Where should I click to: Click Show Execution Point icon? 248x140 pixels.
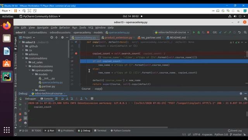(57, 98)
